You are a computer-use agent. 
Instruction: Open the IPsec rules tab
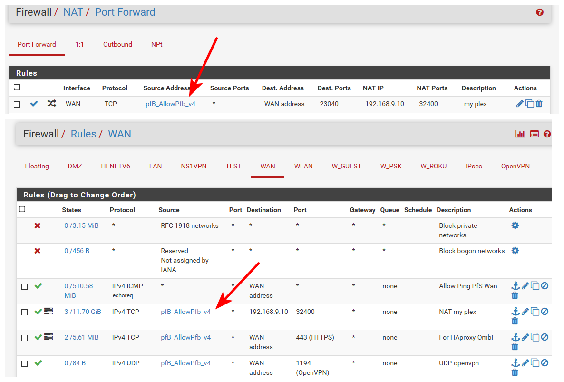[474, 166]
